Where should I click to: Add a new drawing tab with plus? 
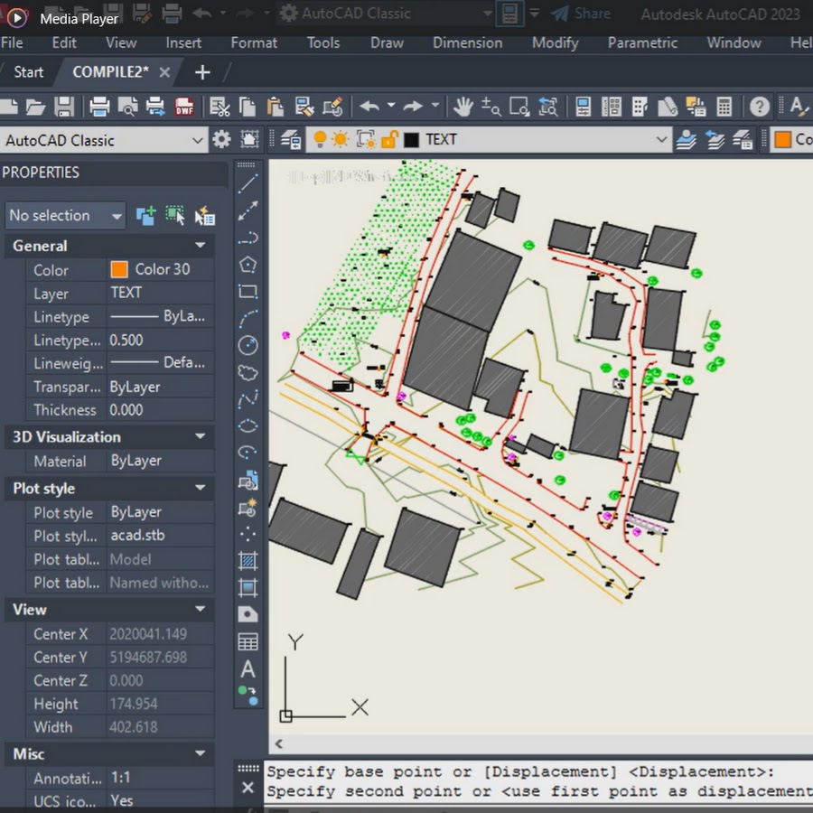coord(202,72)
